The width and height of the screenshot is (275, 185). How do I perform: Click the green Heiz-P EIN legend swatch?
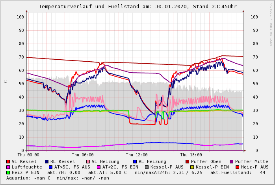(x=8, y=172)
